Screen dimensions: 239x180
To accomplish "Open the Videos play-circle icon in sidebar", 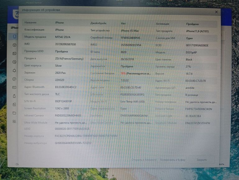I will click(x=14, y=79).
